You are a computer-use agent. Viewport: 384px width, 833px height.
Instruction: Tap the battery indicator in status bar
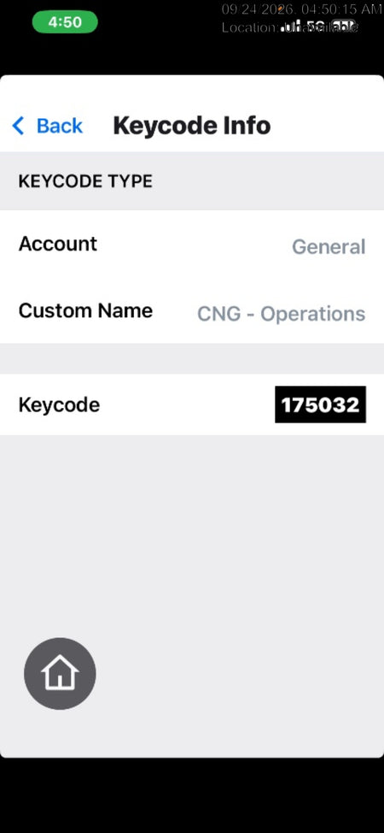pyautogui.click(x=345, y=26)
